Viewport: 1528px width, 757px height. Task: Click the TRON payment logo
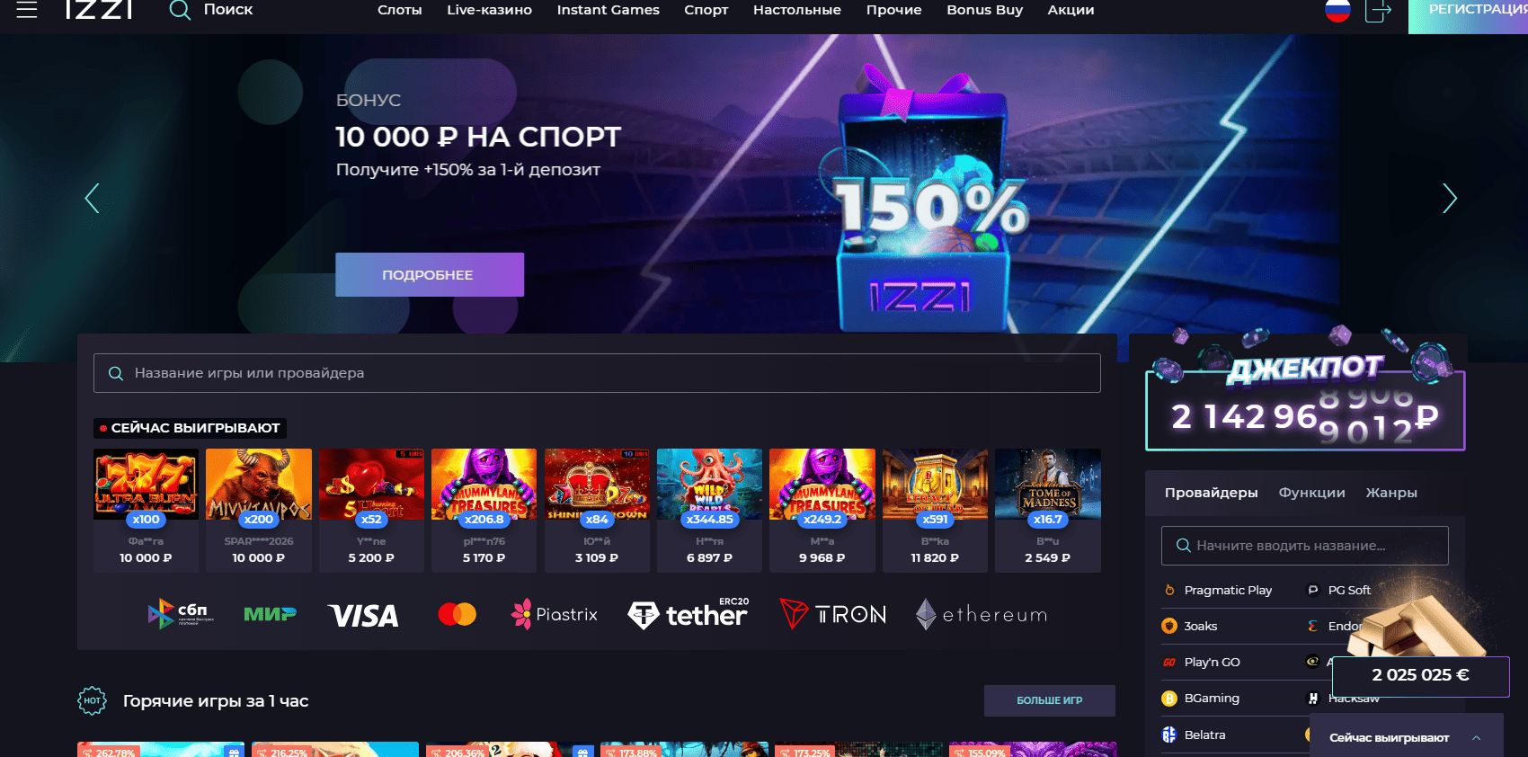[833, 614]
